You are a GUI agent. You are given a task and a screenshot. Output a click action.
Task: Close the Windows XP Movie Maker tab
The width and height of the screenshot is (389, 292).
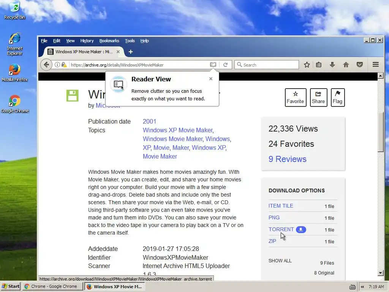118,52
